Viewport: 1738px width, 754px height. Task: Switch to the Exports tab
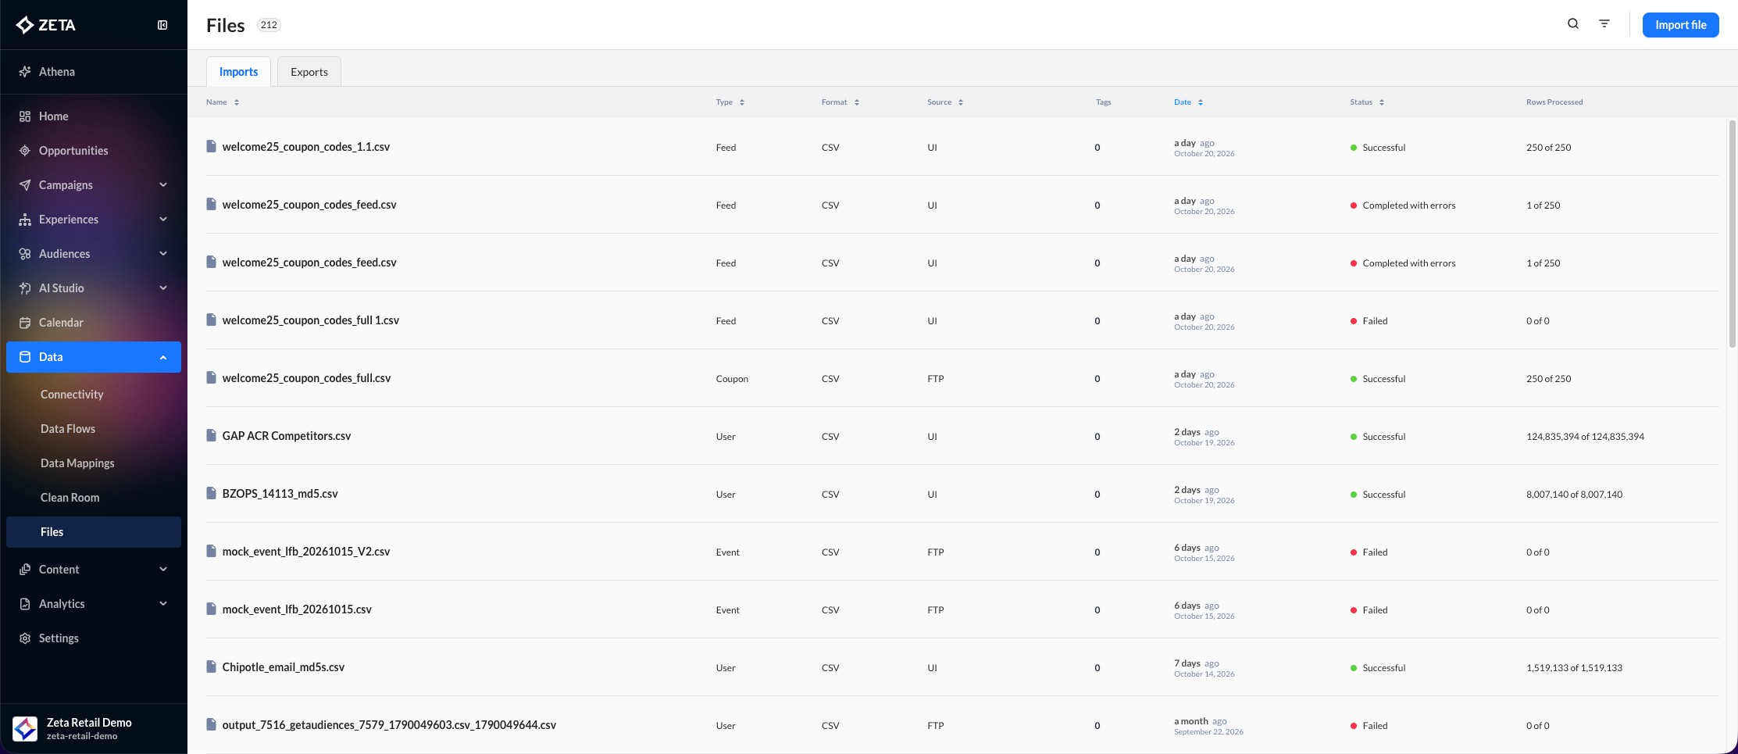309,72
